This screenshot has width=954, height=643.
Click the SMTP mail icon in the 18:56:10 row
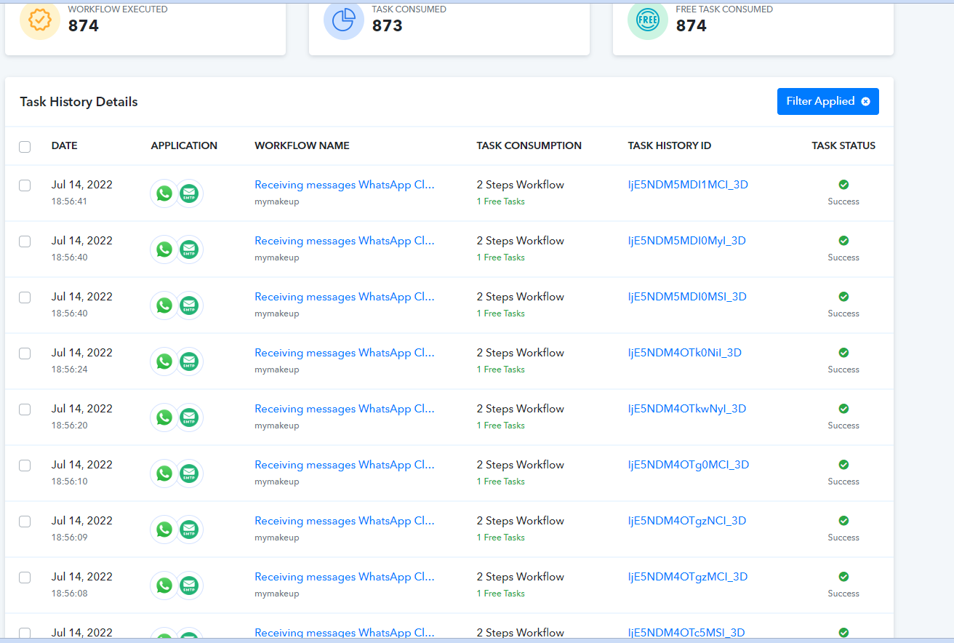tap(189, 474)
